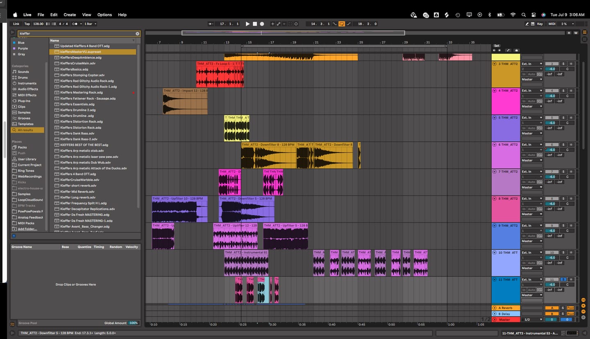This screenshot has width=590, height=339.
Task: Open track 7 Master output dropdown
Action: point(532,187)
